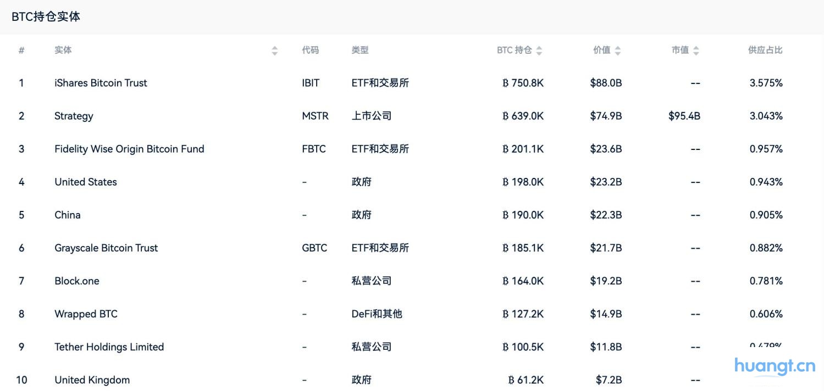Open the iShares Bitcoin Trust entry
The width and height of the screenshot is (824, 391).
pyautogui.click(x=101, y=83)
